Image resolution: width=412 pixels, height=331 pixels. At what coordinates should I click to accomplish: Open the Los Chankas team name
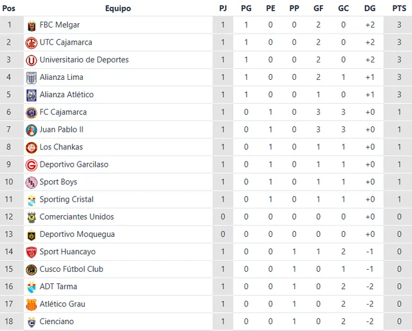(61, 147)
